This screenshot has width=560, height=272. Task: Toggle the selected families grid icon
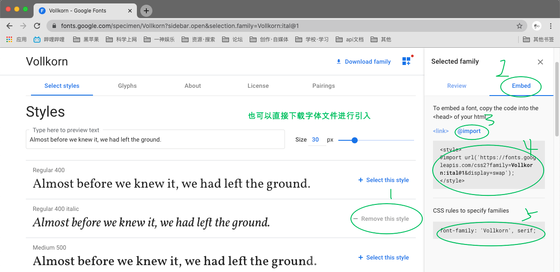[407, 61]
